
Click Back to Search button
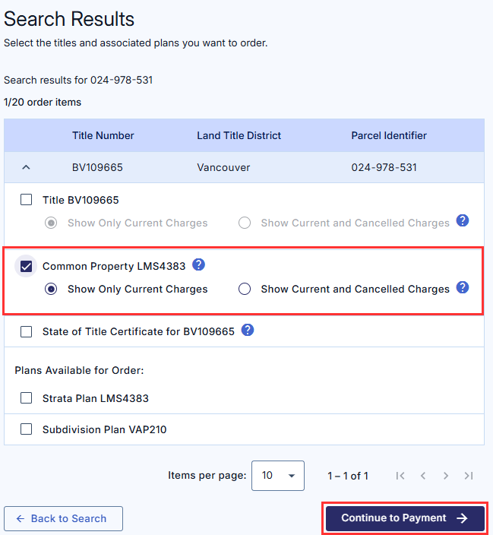coord(63,518)
